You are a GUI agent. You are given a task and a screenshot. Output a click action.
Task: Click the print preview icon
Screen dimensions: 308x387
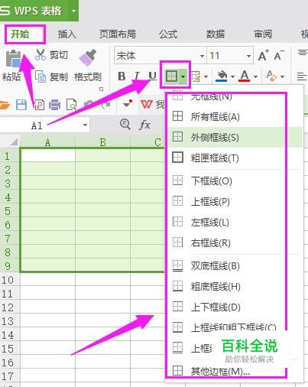coord(71,105)
